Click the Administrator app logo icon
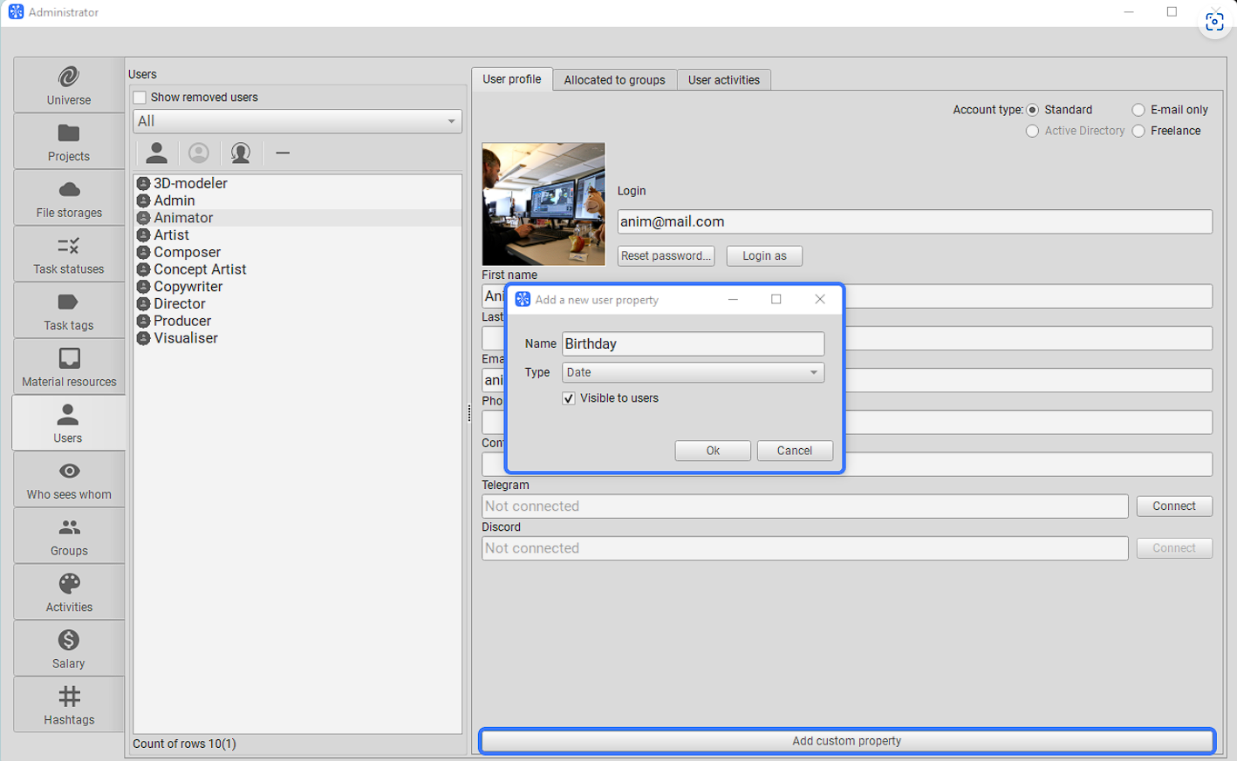This screenshot has height=761, width=1237. coord(16,12)
